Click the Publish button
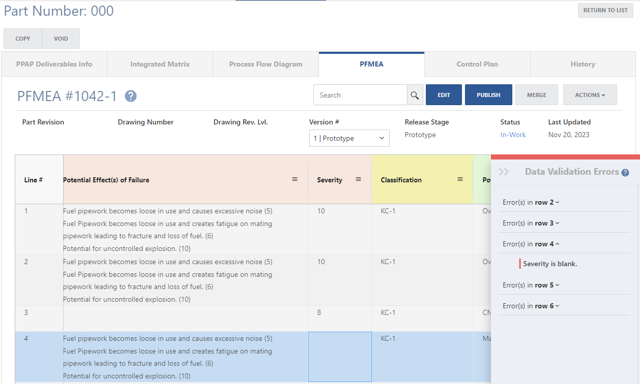640x384 pixels. point(488,95)
